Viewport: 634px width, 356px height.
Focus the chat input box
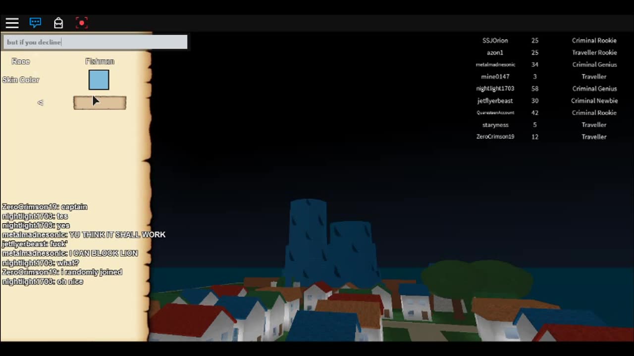[95, 42]
